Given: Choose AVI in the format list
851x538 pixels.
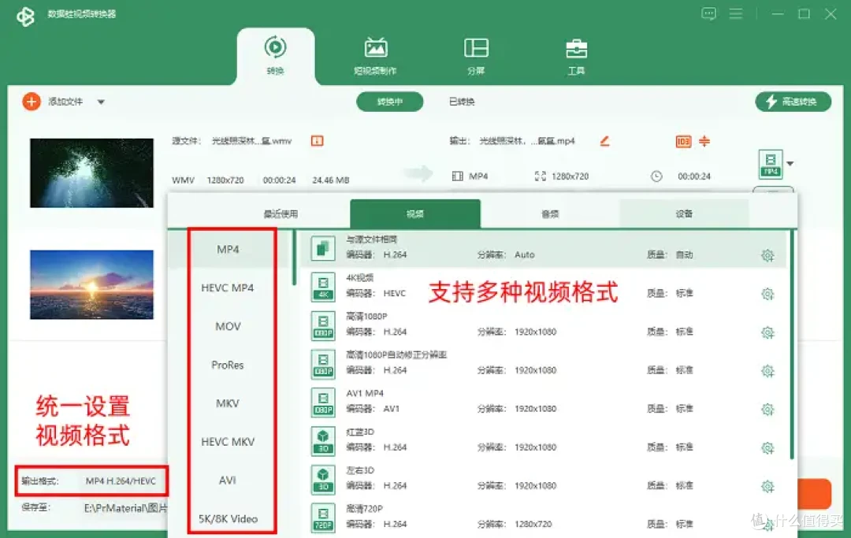Looking at the screenshot, I should coord(228,480).
